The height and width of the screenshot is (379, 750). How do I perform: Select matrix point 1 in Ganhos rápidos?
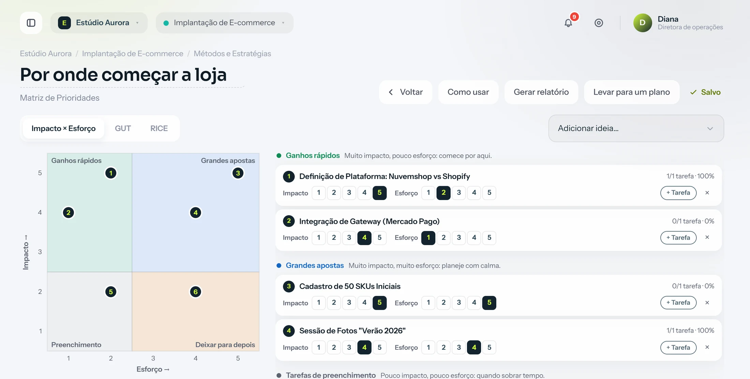(111, 173)
